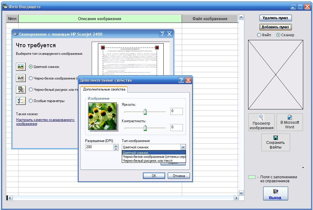This screenshot has height=210, width=313.
Task: Click the Контрастность value input field
Action: click(177, 127)
